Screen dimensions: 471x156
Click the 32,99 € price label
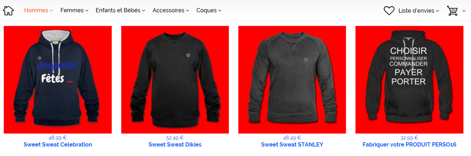point(409,138)
